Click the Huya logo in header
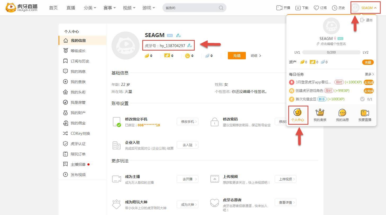This screenshot has height=215, width=386. 22,8
